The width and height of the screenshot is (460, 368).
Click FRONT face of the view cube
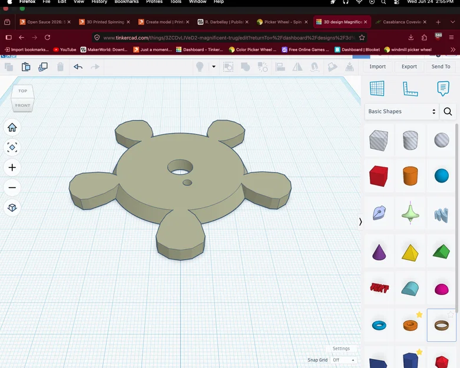pos(22,105)
